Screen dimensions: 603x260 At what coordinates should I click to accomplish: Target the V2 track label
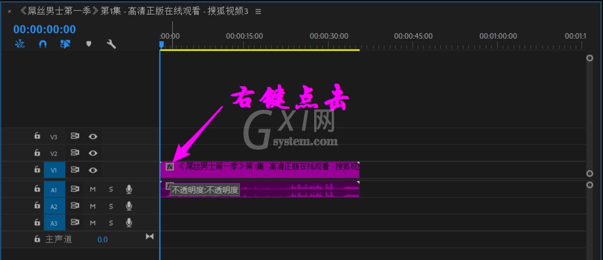[54, 154]
